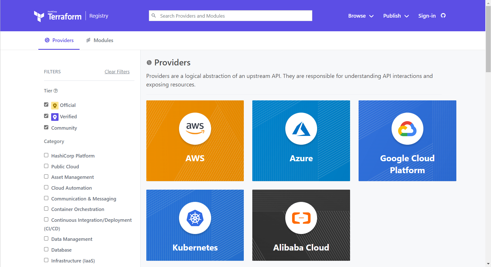Click the Google Cloud logo circle
Viewport: 491px width, 267px height.
[407, 129]
